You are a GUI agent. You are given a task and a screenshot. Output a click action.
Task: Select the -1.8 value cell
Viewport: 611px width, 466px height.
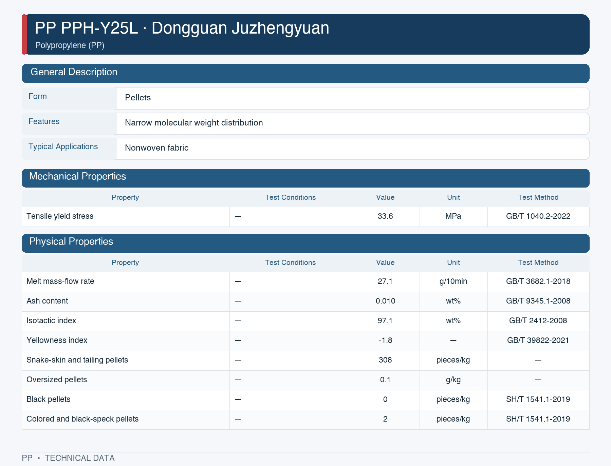pyautogui.click(x=385, y=341)
